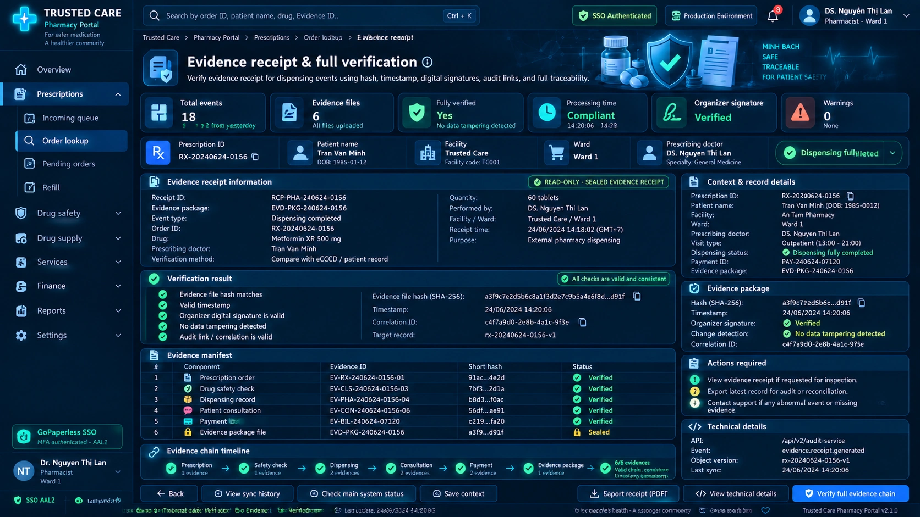This screenshot has height=517, width=920.
Task: Click Evidence ID EV-PHA-240624-0156-04
Action: (x=370, y=400)
